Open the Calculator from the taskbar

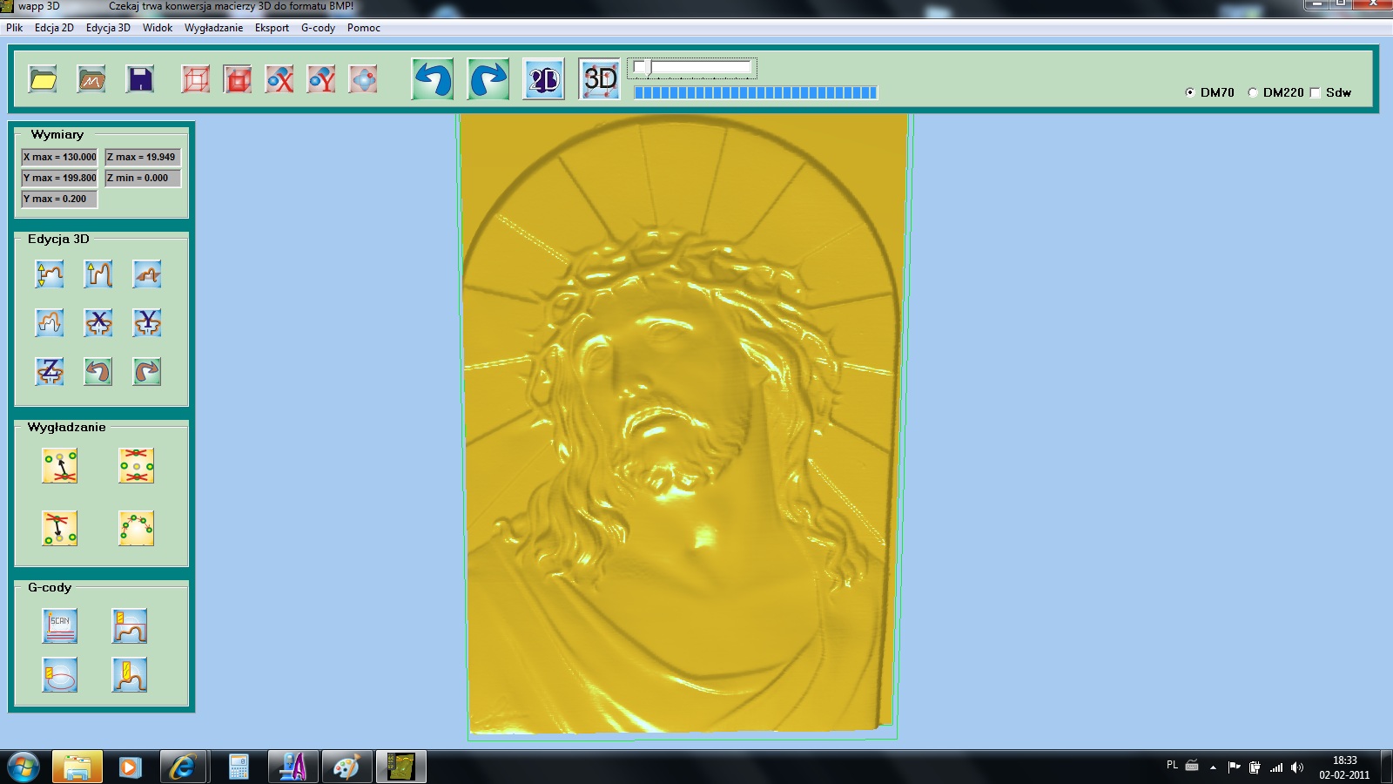(239, 767)
